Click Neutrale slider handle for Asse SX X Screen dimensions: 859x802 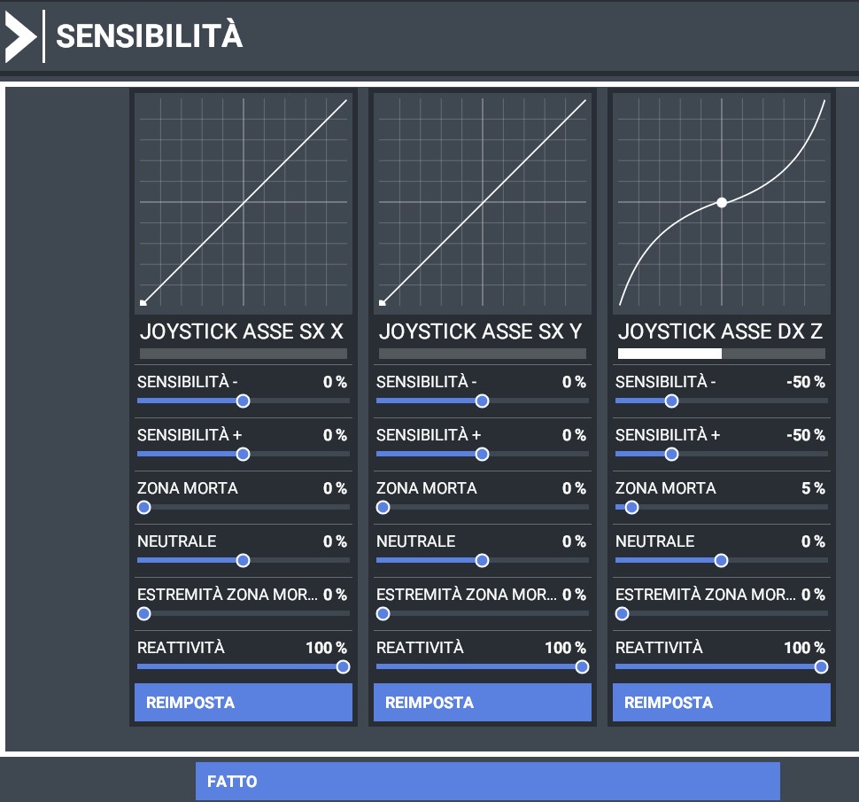tap(244, 561)
